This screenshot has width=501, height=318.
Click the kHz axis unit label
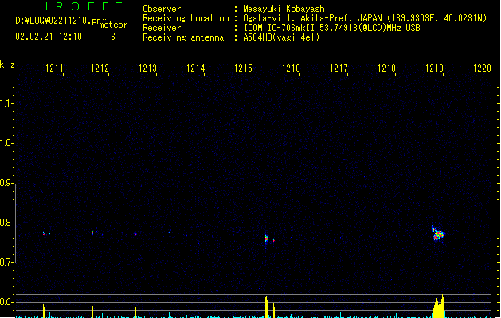(7, 64)
